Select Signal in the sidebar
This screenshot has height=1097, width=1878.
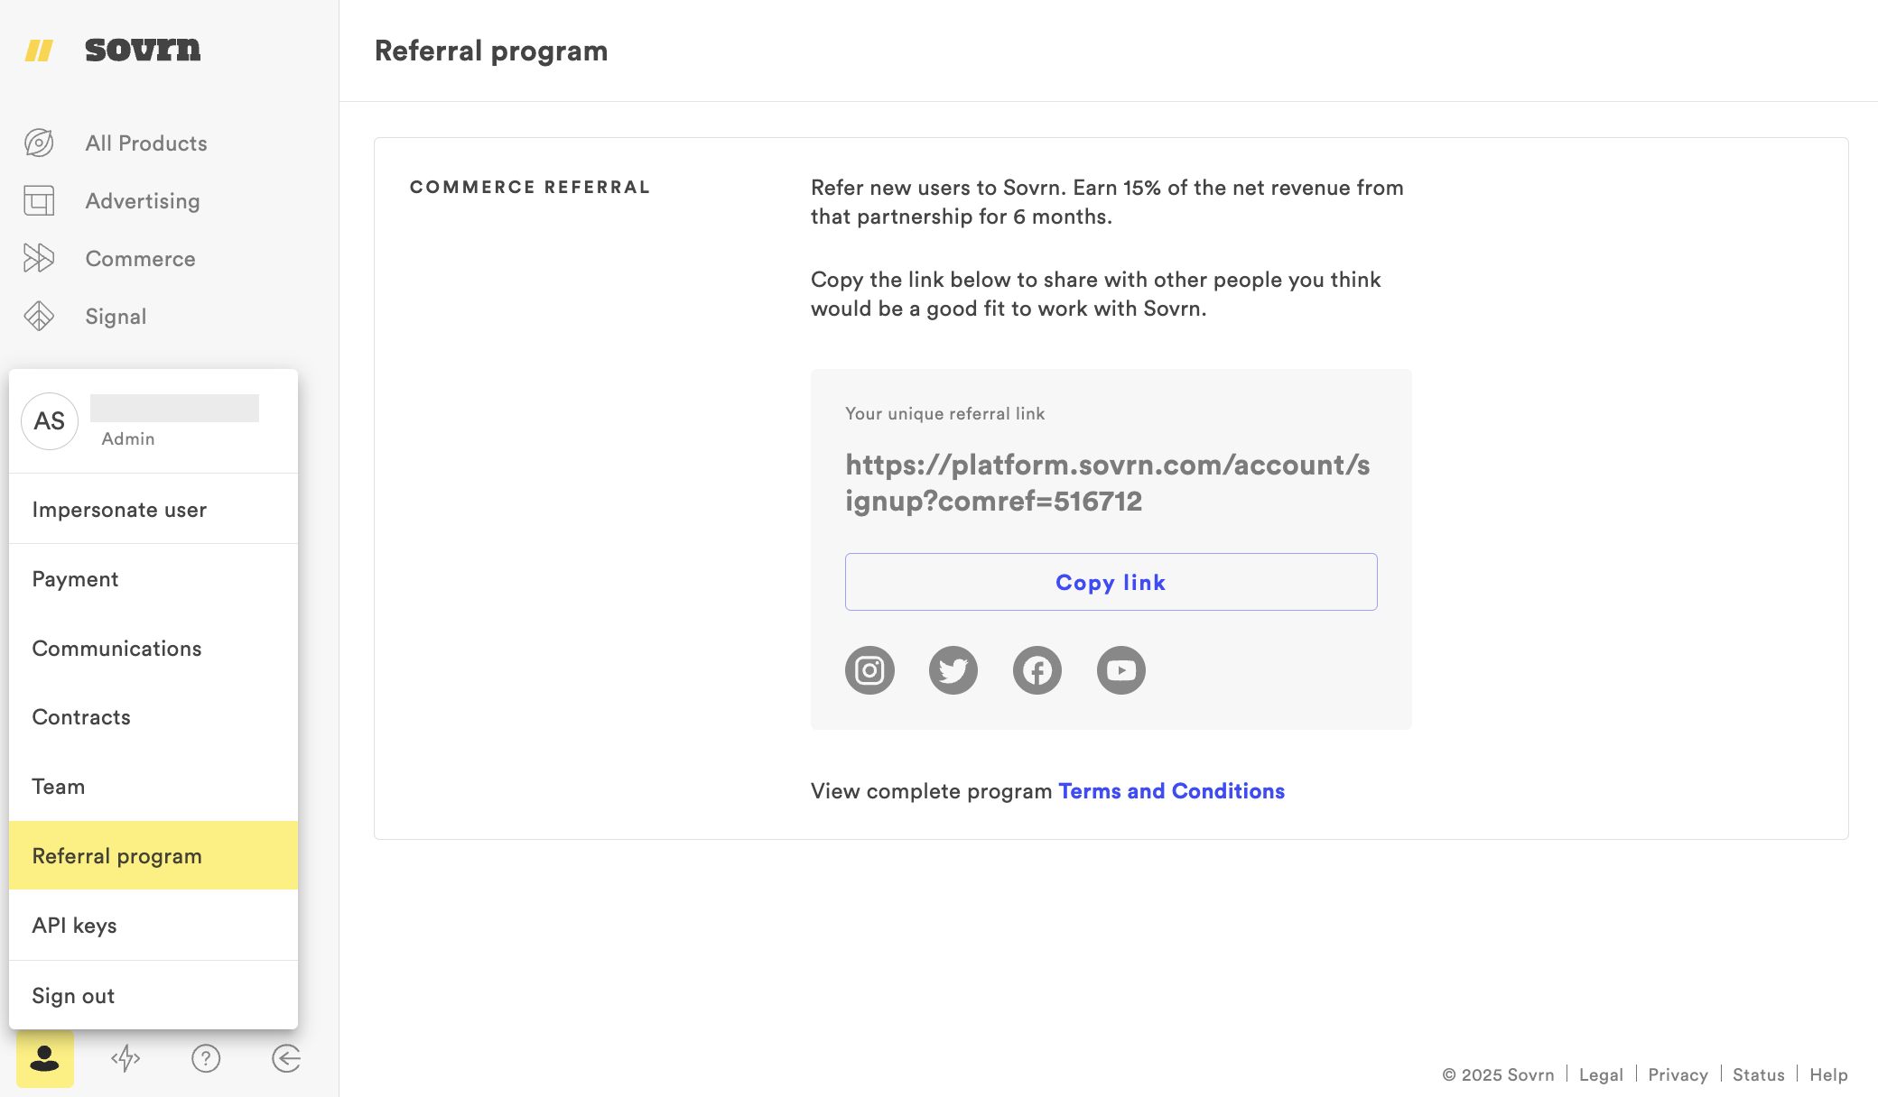(x=116, y=317)
